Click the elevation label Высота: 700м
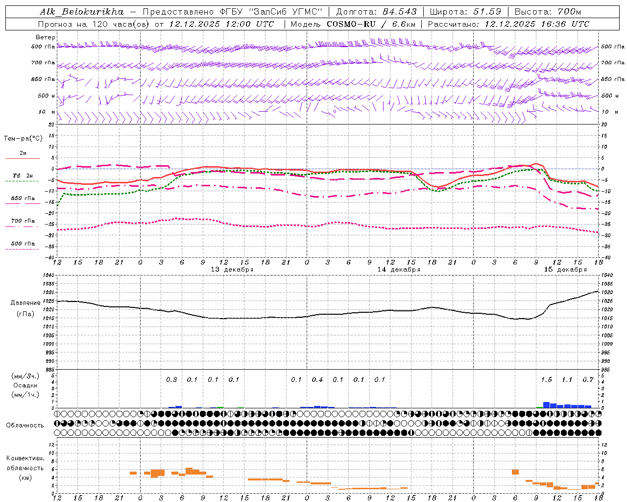627x502 pixels. [548, 12]
